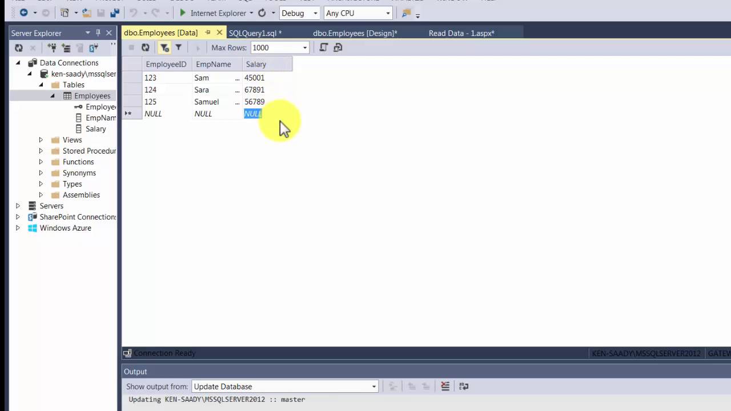This screenshot has height=411, width=731.
Task: Select the cell containing Samuel
Action: coord(217,102)
